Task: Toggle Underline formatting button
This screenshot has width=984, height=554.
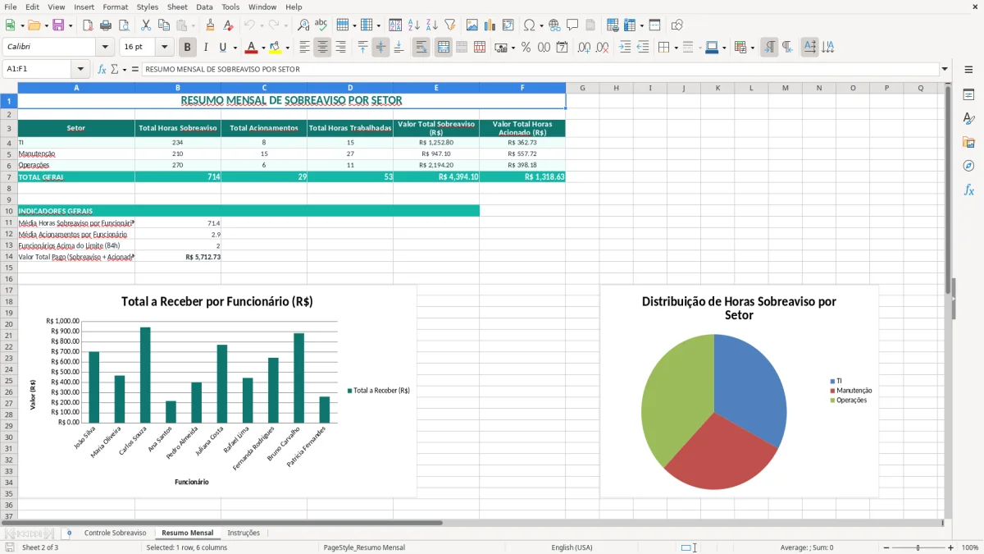Action: (223, 48)
